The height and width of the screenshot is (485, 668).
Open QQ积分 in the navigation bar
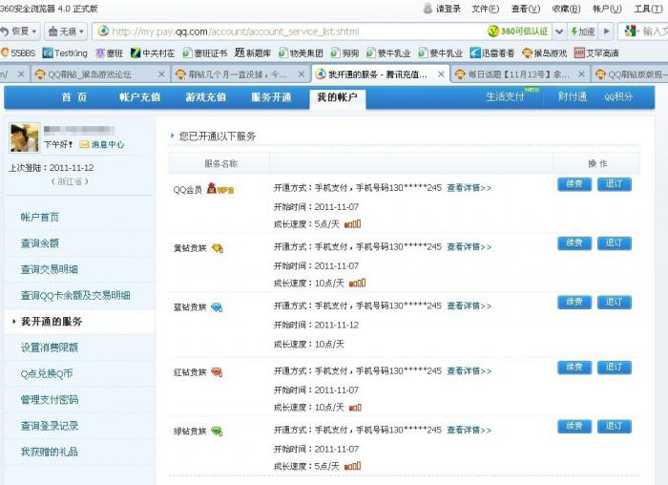pos(618,96)
